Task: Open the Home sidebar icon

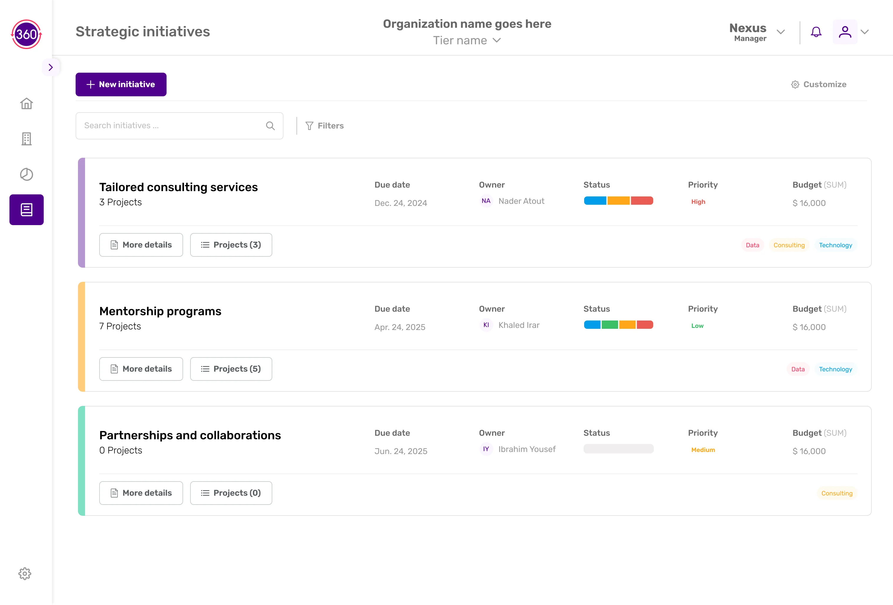Action: 27,103
